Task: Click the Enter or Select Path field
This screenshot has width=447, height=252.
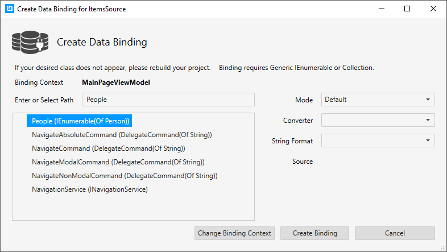Action: 168,100
